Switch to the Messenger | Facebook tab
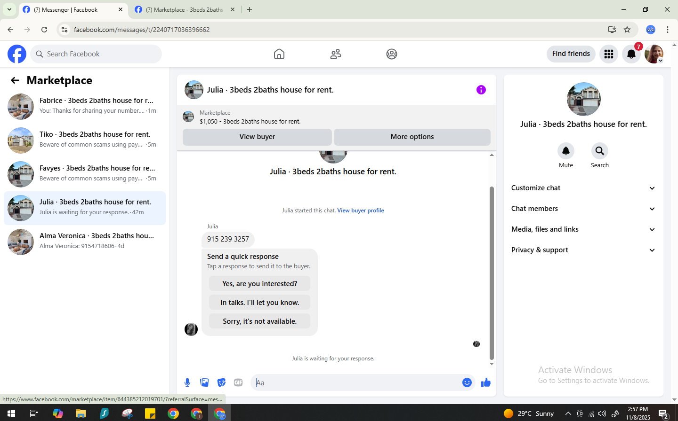The width and height of the screenshot is (678, 421). [73, 10]
